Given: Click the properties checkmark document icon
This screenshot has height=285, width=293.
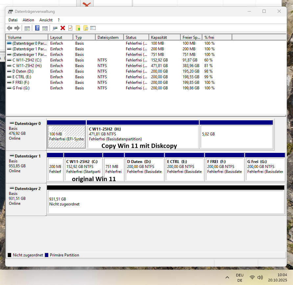Looking at the screenshot, I should pyautogui.click(x=70, y=28).
